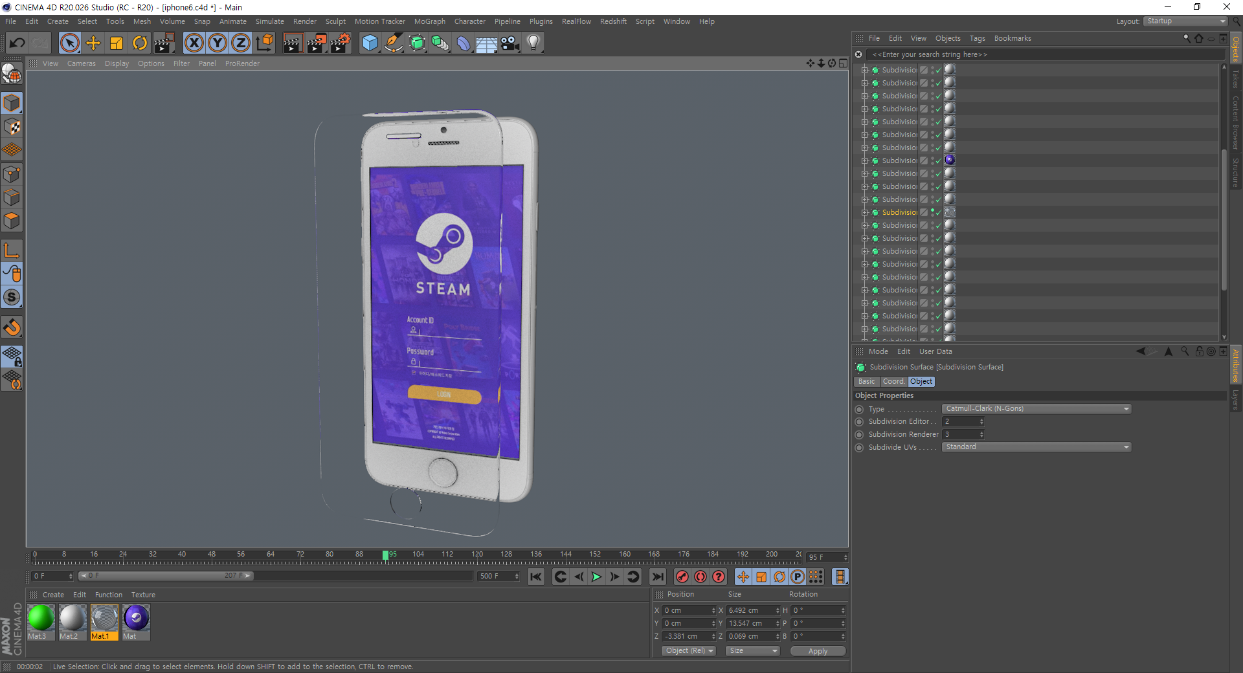1243x673 pixels.
Task: Toggle X-axis lock icon
Action: point(194,43)
